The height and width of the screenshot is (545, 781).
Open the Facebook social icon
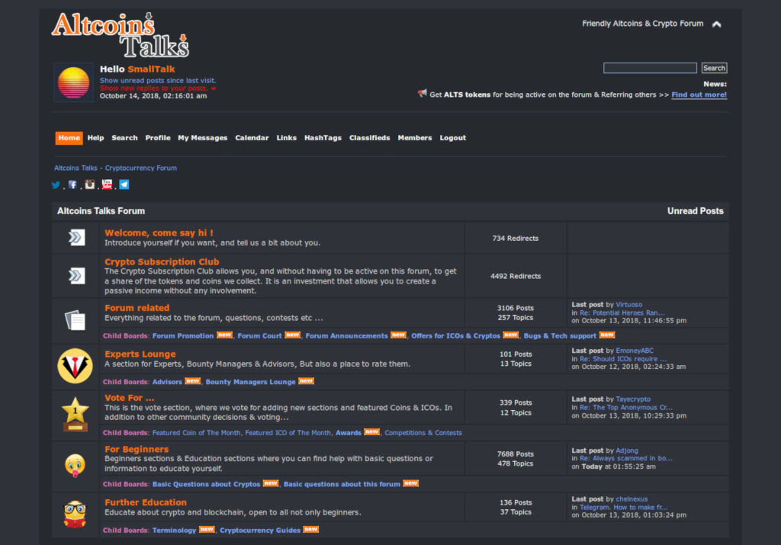(x=72, y=184)
